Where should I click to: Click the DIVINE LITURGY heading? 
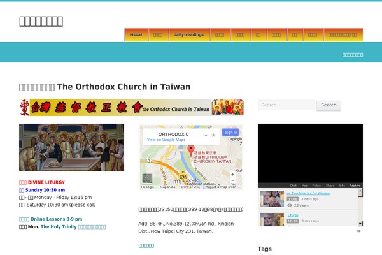42,182
